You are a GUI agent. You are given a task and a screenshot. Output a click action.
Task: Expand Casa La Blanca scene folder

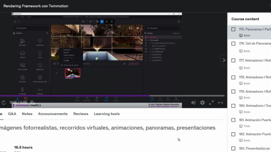coord(150,43)
